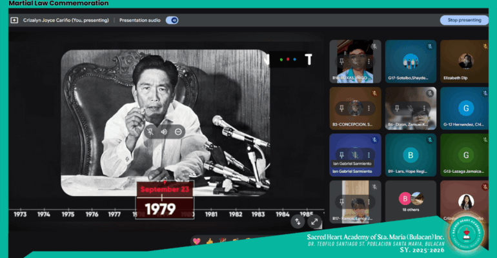Click the remove (minus circle) icon on presentation
497x258 pixels.
178,132
